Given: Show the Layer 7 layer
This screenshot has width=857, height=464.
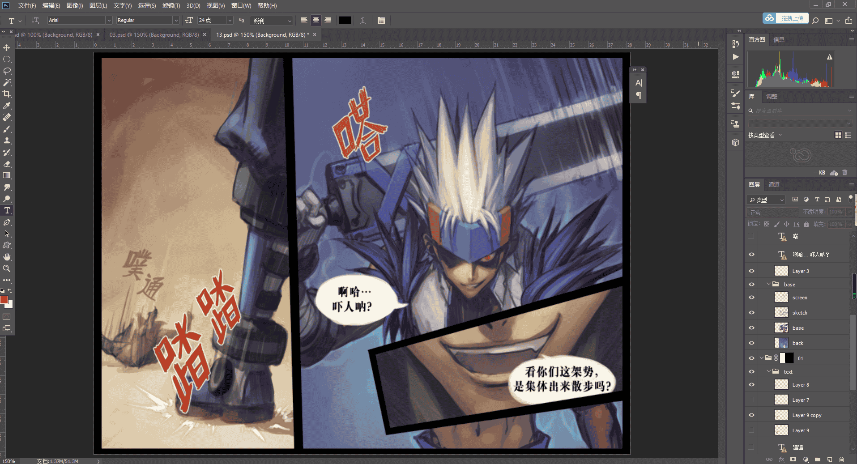Looking at the screenshot, I should coord(752,400).
